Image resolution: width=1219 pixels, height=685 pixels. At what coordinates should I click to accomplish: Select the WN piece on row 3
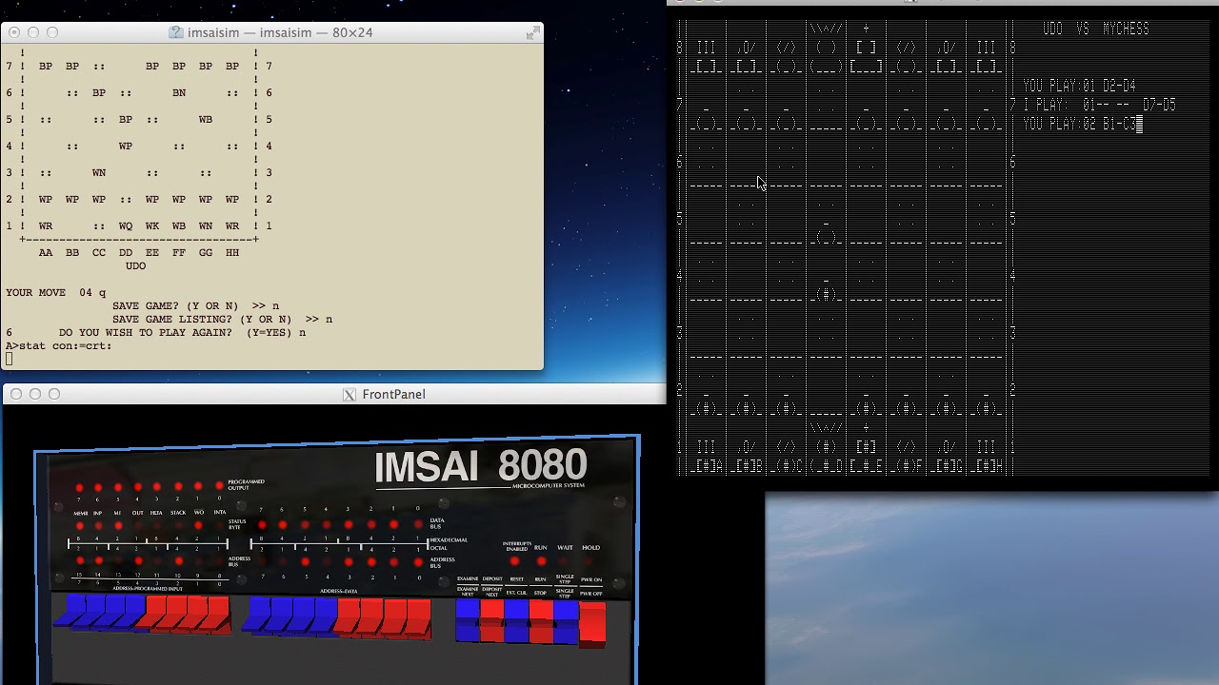point(99,173)
